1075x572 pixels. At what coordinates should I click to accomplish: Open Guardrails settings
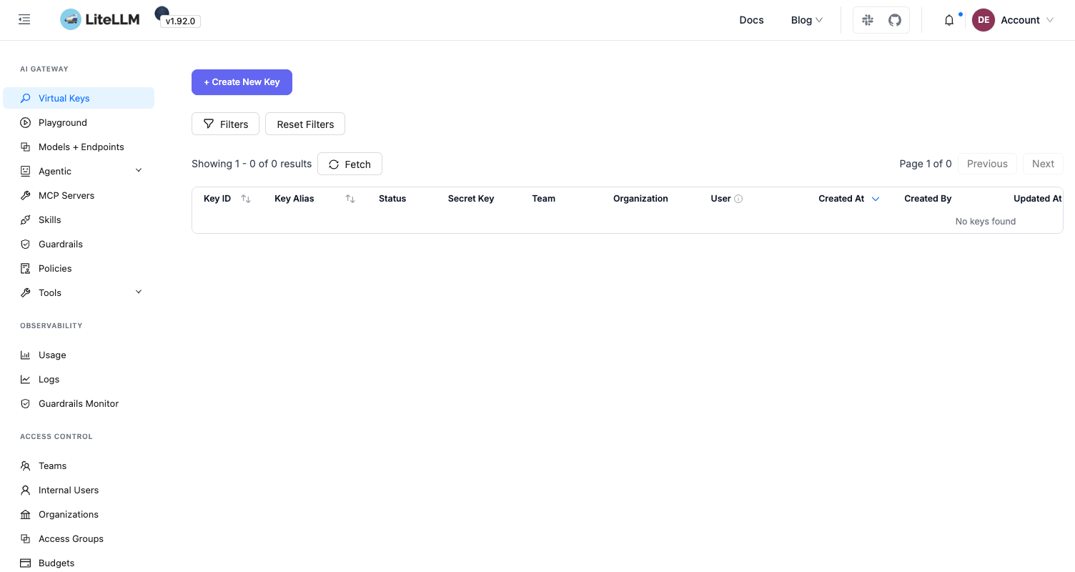tap(79, 244)
